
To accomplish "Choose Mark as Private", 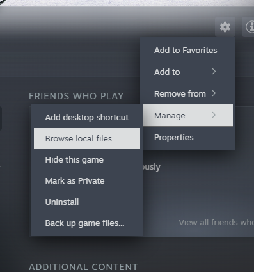I will point(87,181).
